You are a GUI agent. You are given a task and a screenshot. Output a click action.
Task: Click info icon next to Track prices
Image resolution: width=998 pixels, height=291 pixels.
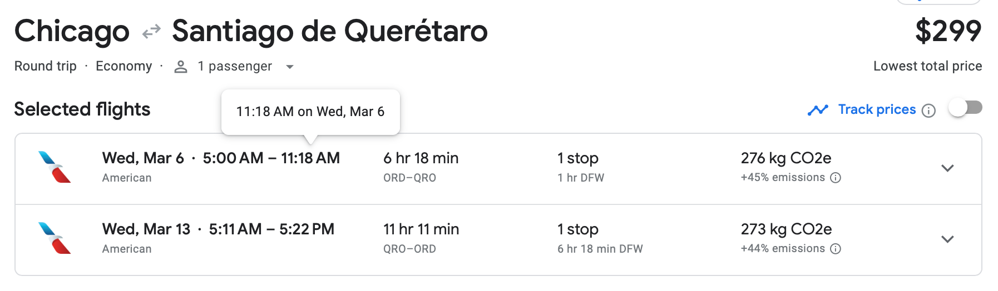click(x=928, y=111)
